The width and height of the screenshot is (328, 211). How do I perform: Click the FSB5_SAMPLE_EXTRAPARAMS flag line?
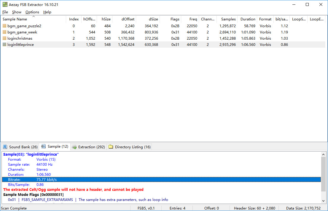point(88,200)
